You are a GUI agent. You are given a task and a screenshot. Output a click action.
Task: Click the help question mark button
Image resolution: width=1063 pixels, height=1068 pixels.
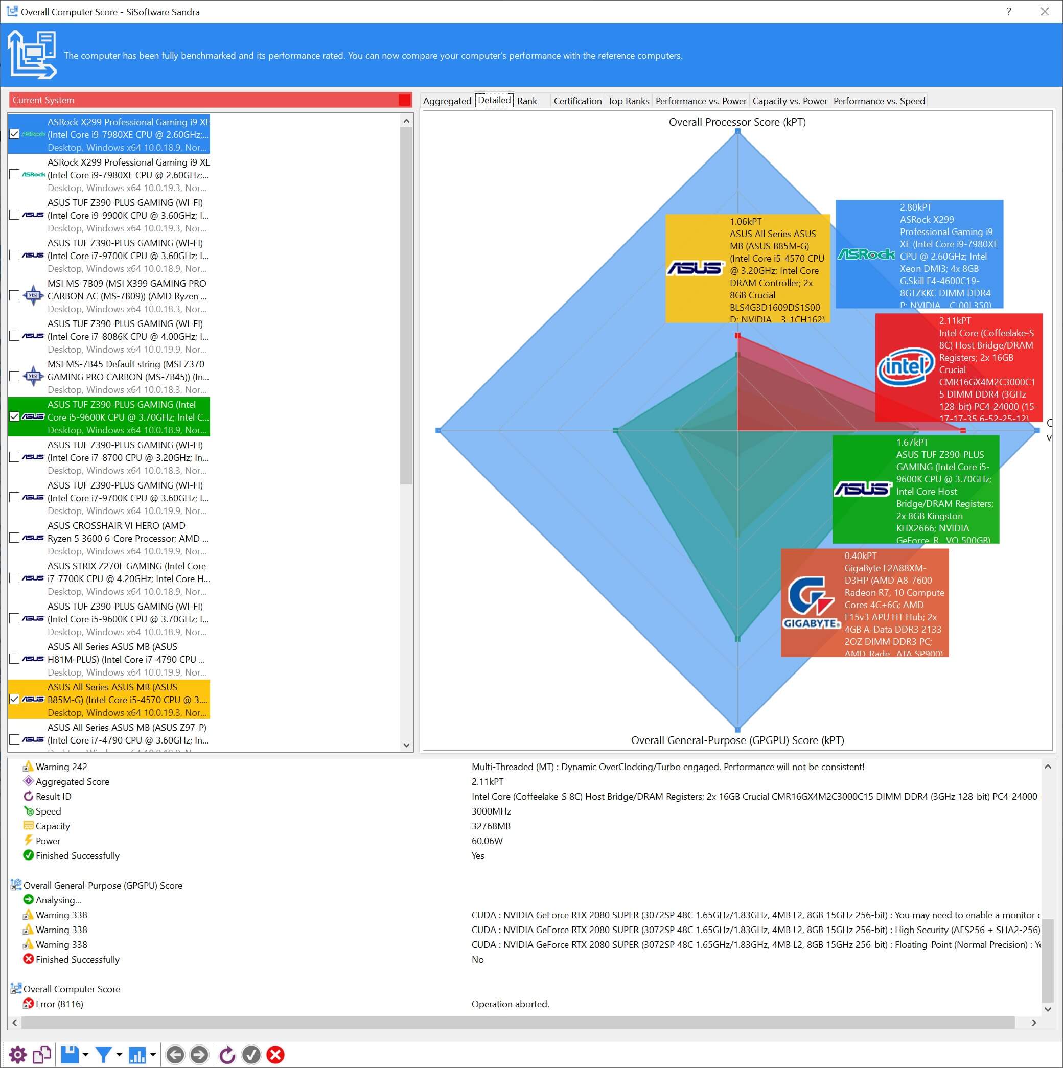(x=1008, y=12)
